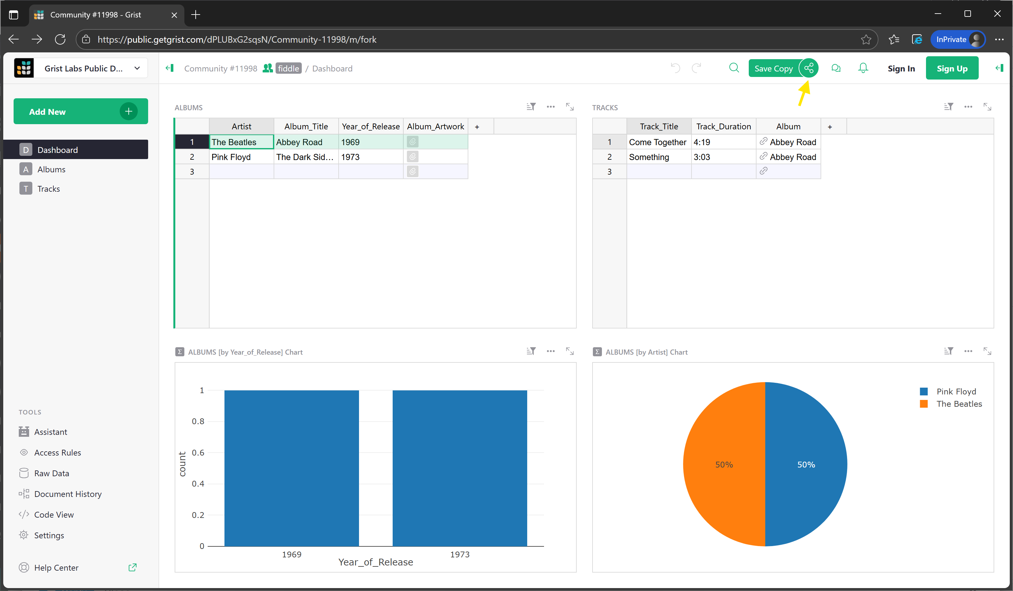Open Access Rules under Tools
This screenshot has height=591, width=1013.
58,452
